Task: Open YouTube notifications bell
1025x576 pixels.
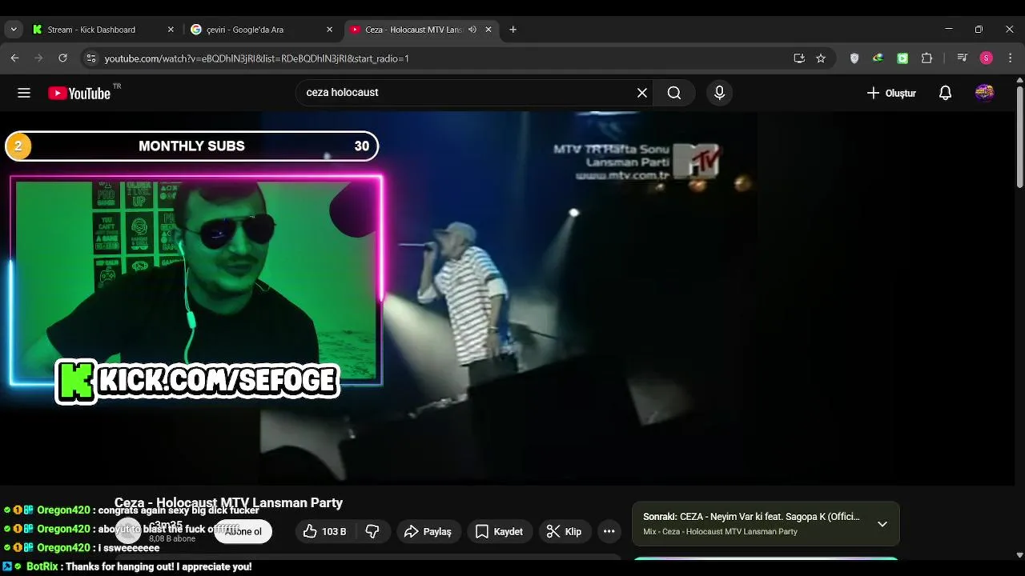Action: click(945, 93)
